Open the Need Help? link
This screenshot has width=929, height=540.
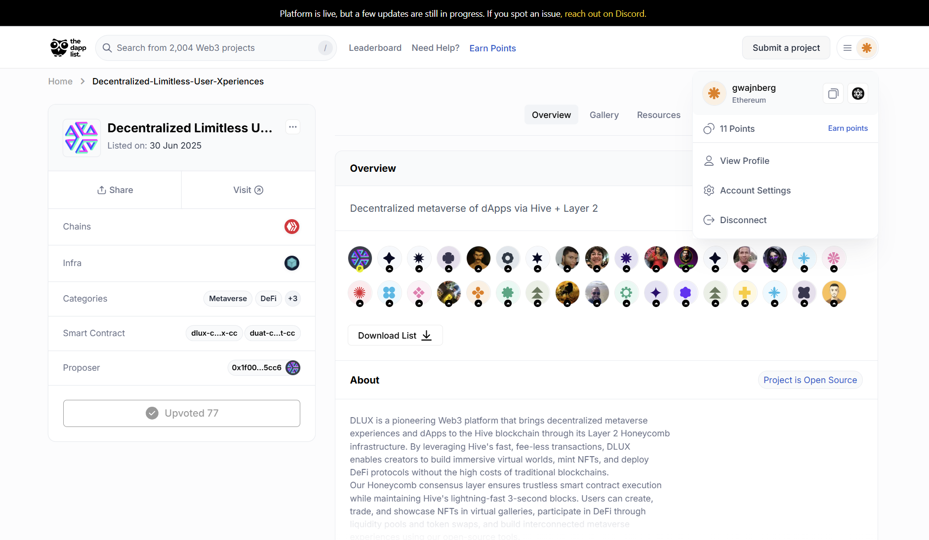[x=436, y=48]
